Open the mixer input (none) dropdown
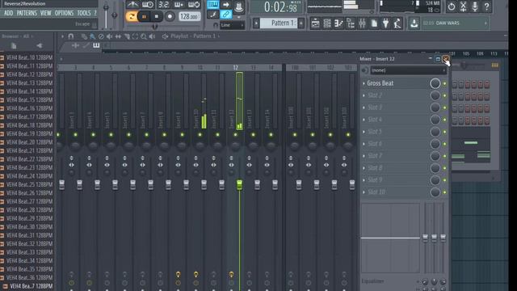The width and height of the screenshot is (517, 291). click(x=408, y=70)
